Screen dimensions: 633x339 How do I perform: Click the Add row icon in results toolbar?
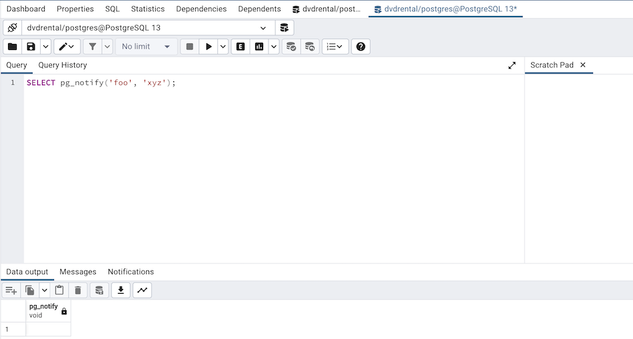pyautogui.click(x=11, y=290)
